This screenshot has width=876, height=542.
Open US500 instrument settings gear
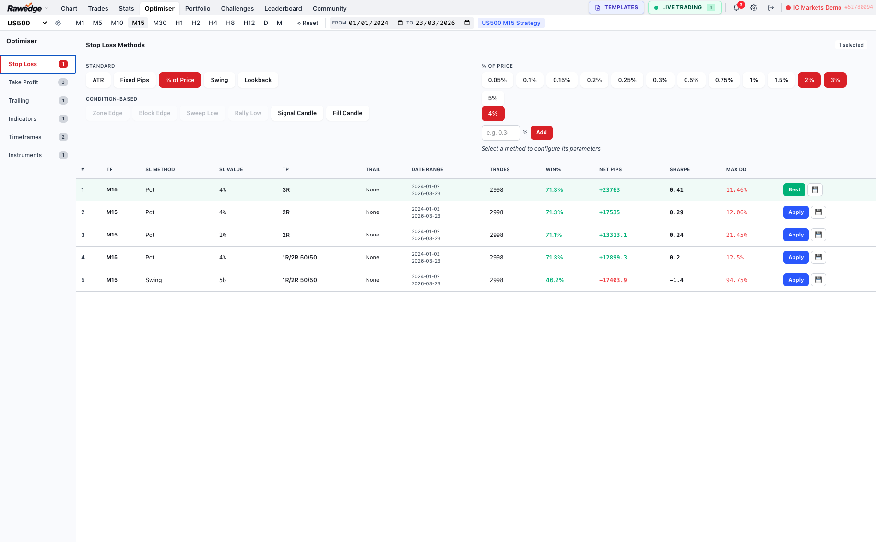(58, 23)
